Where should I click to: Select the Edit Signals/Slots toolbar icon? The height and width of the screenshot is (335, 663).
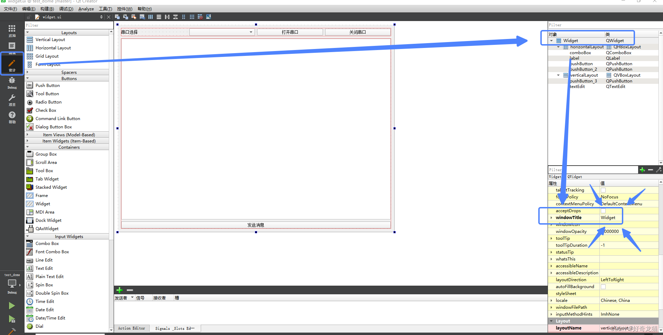(126, 17)
